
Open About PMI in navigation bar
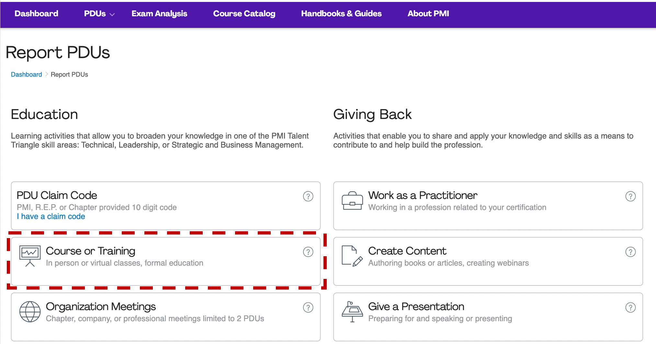point(428,14)
